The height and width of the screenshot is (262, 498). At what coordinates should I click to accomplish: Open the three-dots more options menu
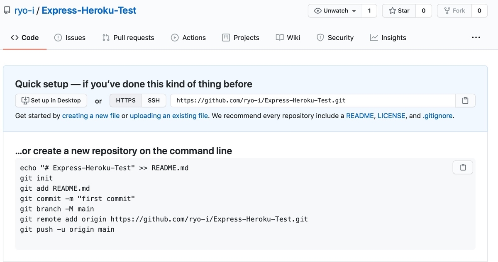[x=476, y=37]
